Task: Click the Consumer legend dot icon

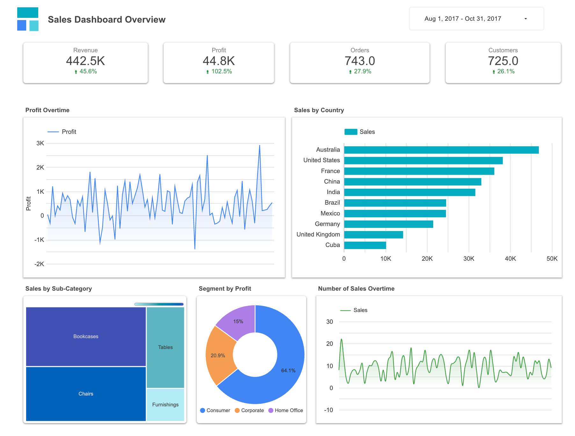Action: click(202, 410)
